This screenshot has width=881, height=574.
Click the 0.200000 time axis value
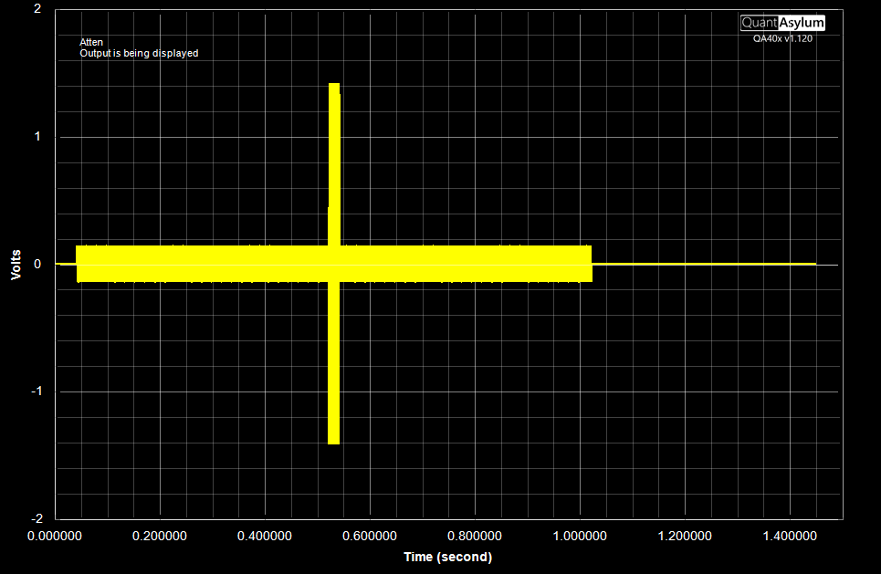click(x=160, y=536)
